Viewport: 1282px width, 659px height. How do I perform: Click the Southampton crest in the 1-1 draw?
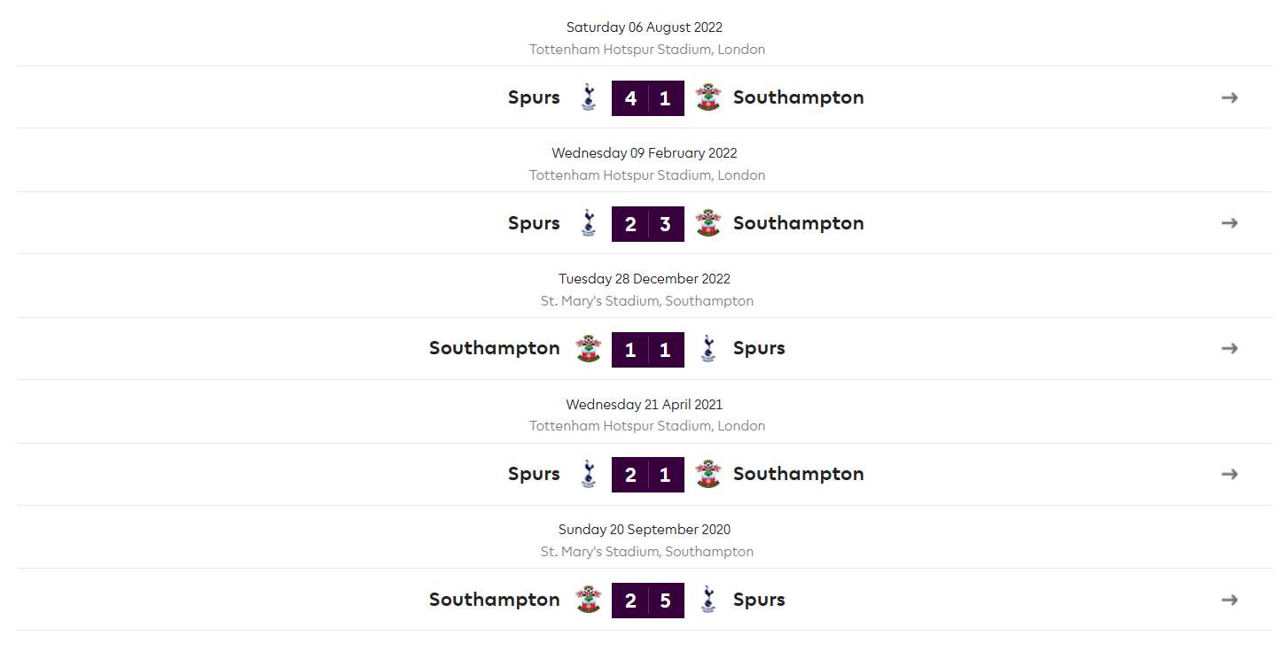click(588, 348)
